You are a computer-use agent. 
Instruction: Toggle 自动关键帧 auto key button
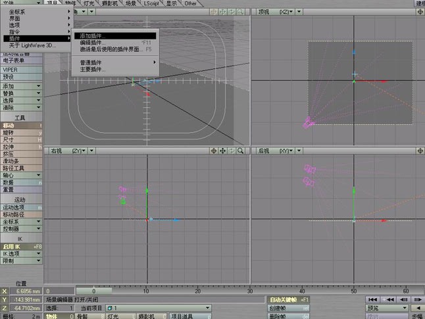pos(289,299)
